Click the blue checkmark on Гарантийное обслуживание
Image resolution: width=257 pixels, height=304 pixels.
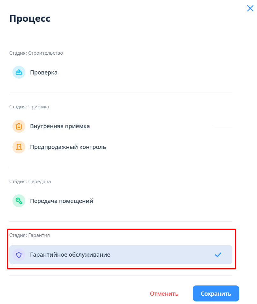pos(218,255)
